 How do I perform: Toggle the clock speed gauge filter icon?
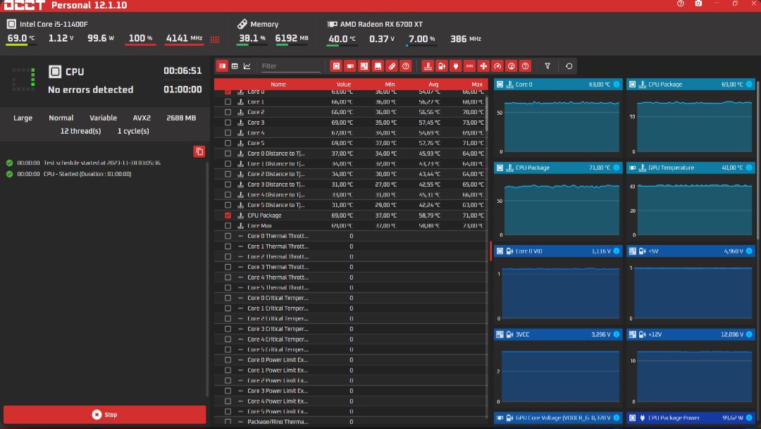click(497, 66)
